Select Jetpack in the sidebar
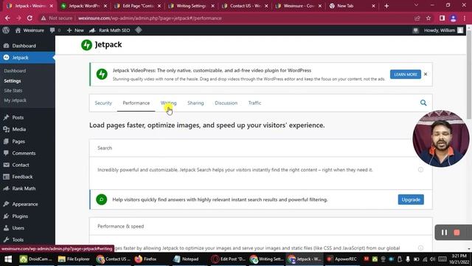Viewport: 472px width, 266px height. 27,58
